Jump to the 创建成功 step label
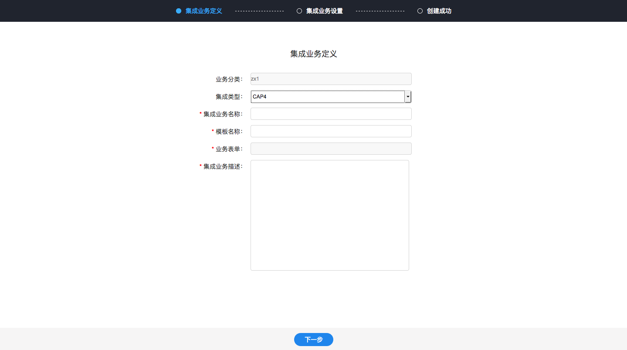The width and height of the screenshot is (627, 350). pos(439,11)
